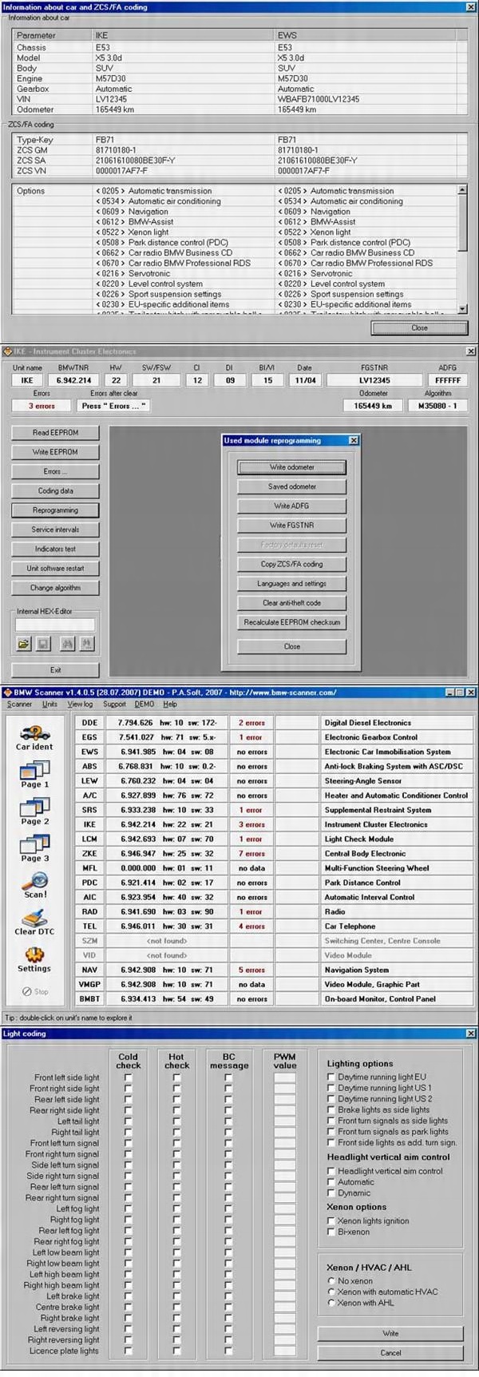Screen dimensions: 479x1377
Task: Click the Change algorithm button
Action: [55, 588]
